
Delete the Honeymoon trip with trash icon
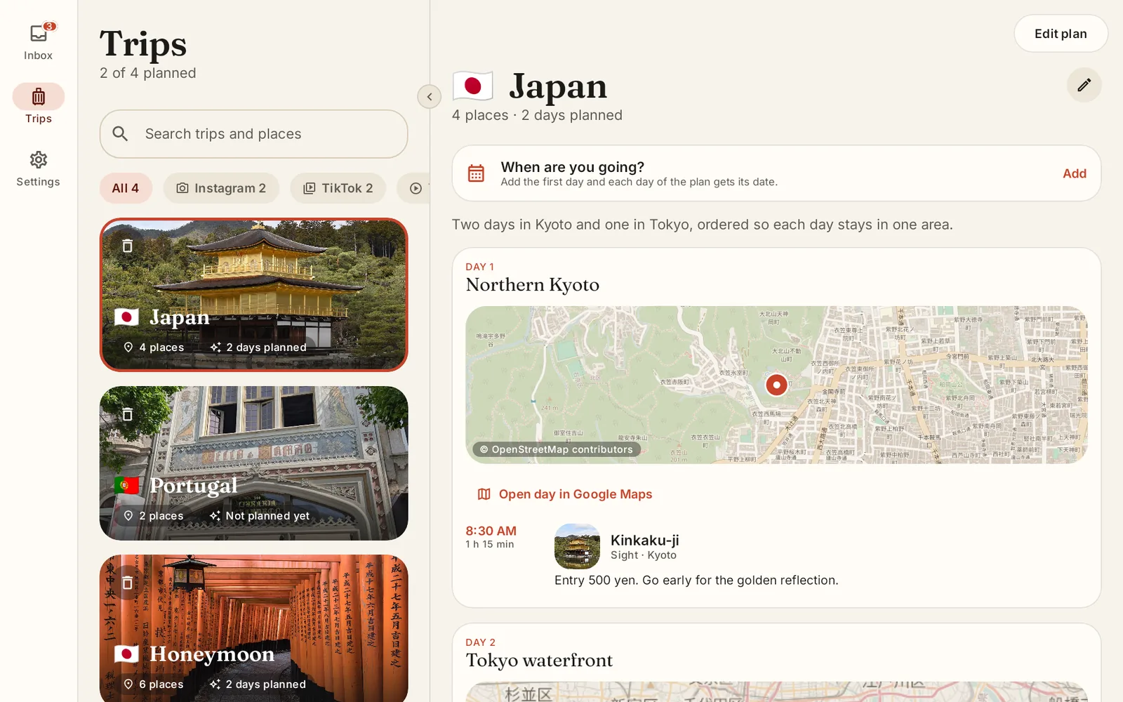127,583
